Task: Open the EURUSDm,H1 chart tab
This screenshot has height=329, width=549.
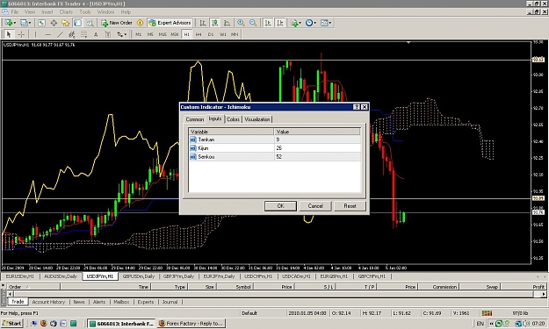Action: [20, 276]
